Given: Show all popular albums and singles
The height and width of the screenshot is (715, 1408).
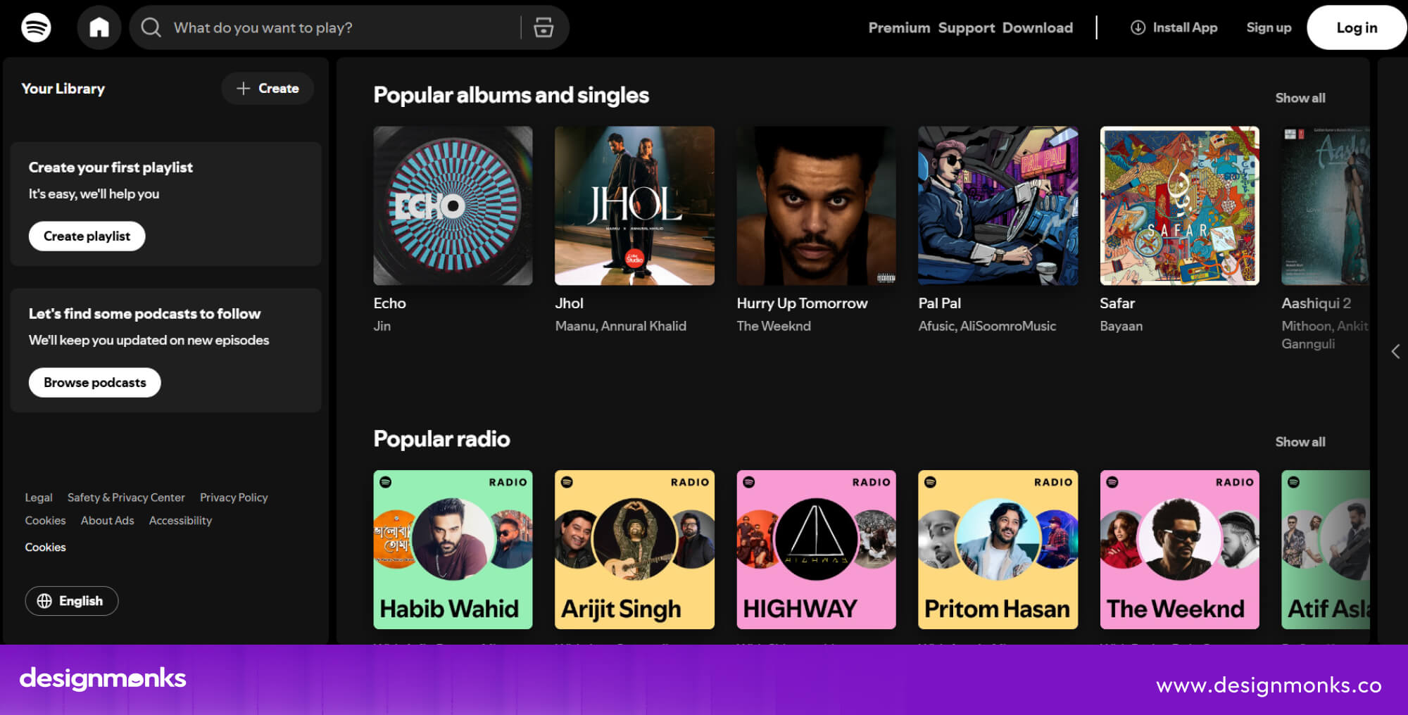Looking at the screenshot, I should pos(1300,98).
